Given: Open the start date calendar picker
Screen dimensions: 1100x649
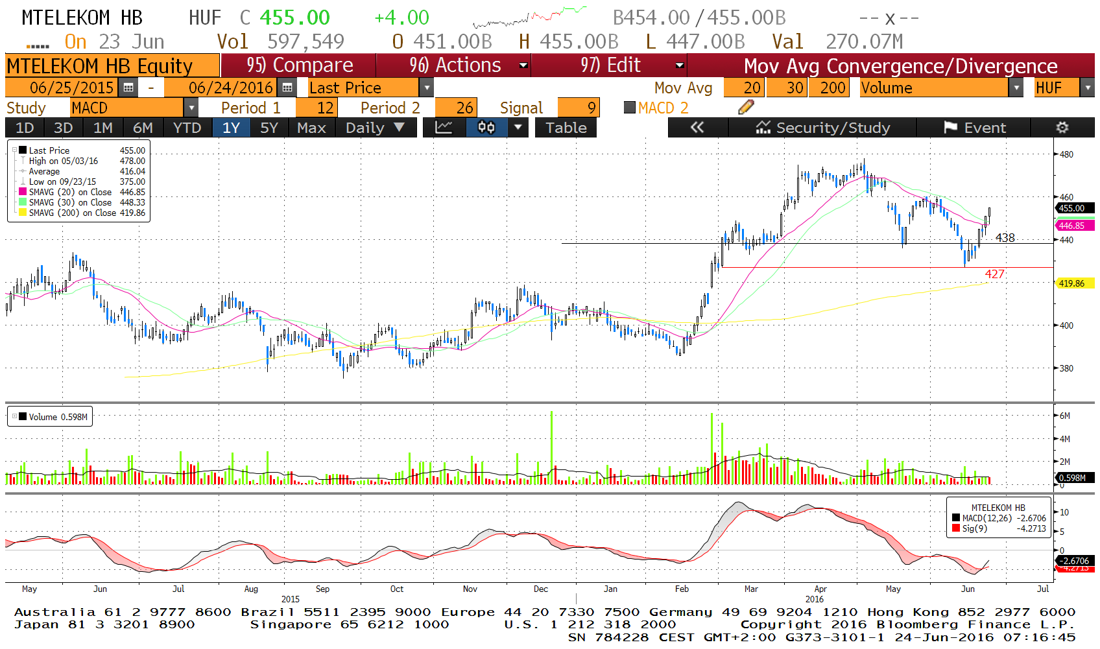Looking at the screenshot, I should click(x=128, y=88).
